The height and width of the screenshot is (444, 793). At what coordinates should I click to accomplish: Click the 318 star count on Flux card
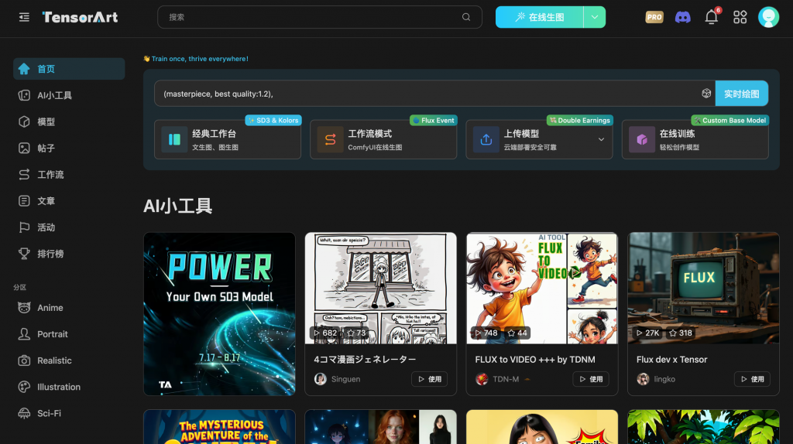pyautogui.click(x=680, y=333)
